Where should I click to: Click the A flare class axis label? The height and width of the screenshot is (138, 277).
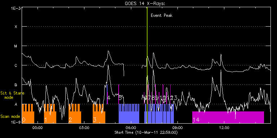[16, 104]
